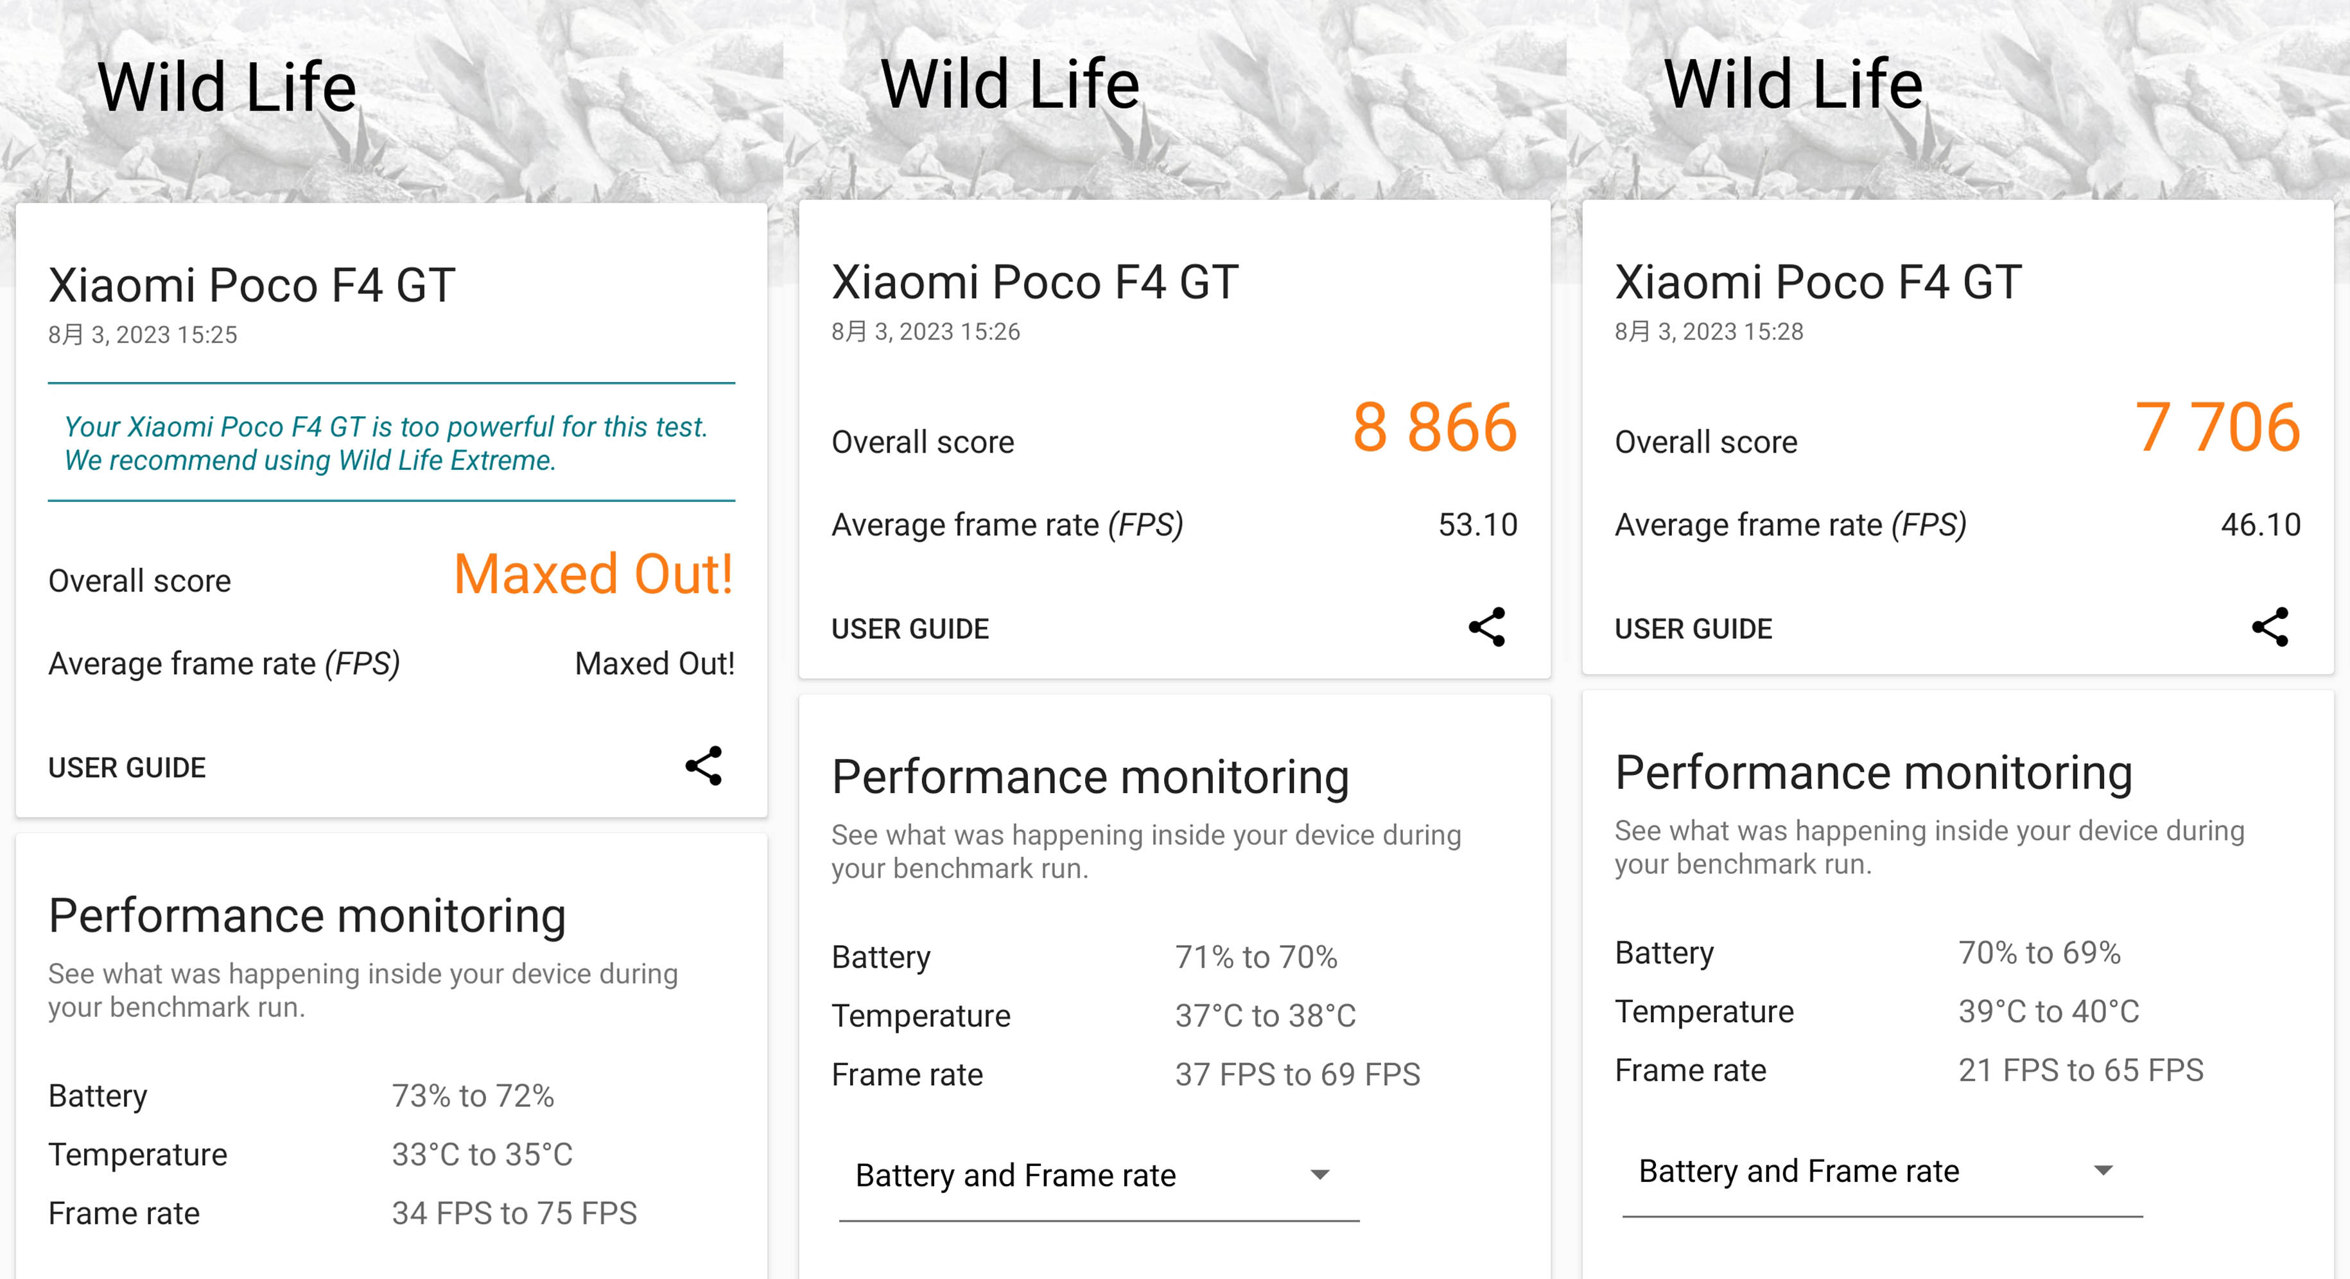Image resolution: width=2350 pixels, height=1279 pixels.
Task: Click the orange Maxed Out! overall score
Action: coord(593,575)
